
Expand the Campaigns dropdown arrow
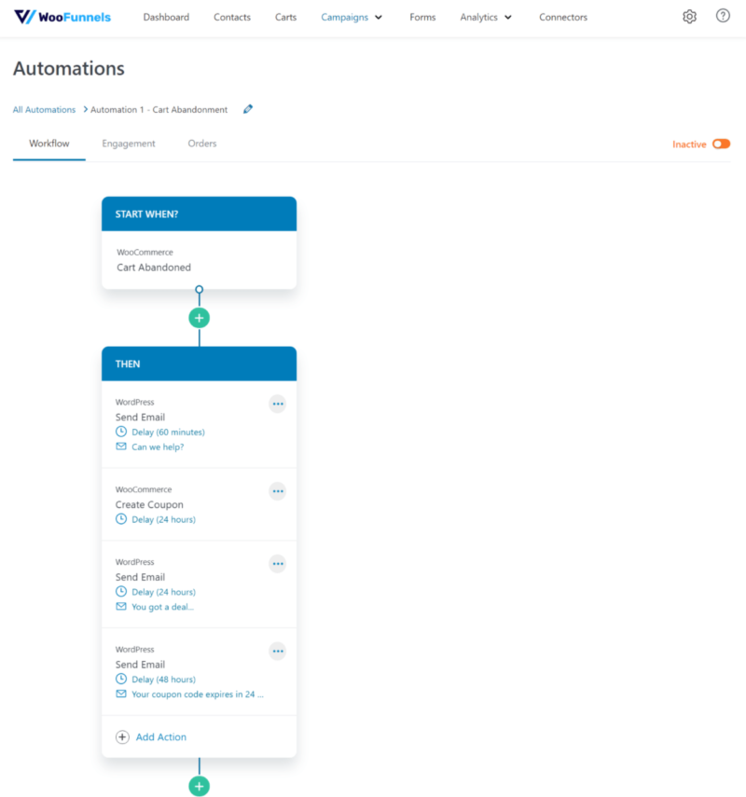pyautogui.click(x=379, y=18)
